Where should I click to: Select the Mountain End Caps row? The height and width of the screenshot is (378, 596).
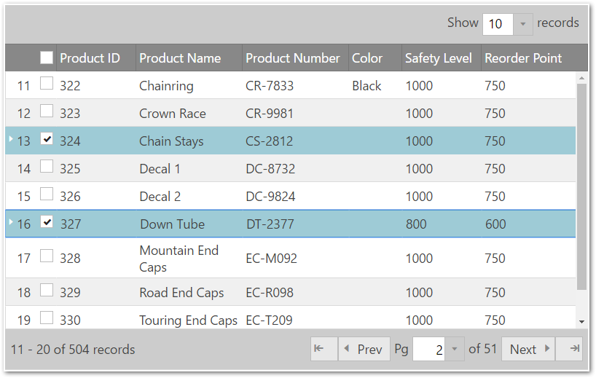tap(179, 259)
